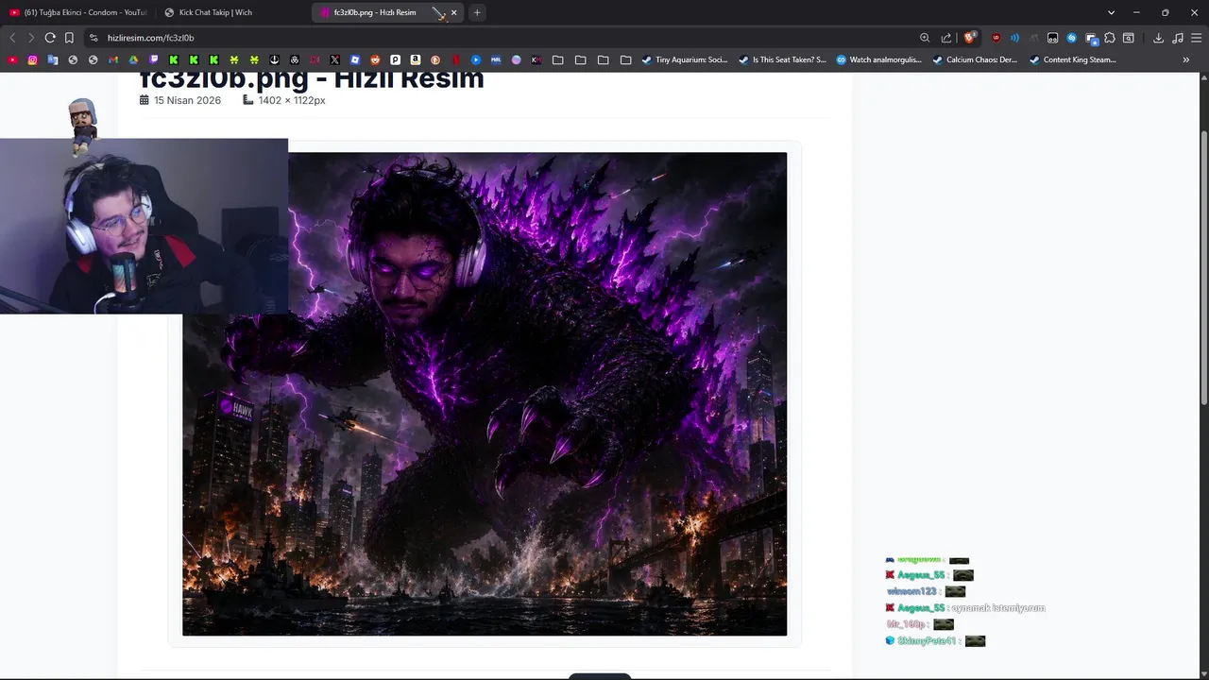The image size is (1209, 680).
Task: Open a new tab with the plus button
Action: click(x=477, y=12)
